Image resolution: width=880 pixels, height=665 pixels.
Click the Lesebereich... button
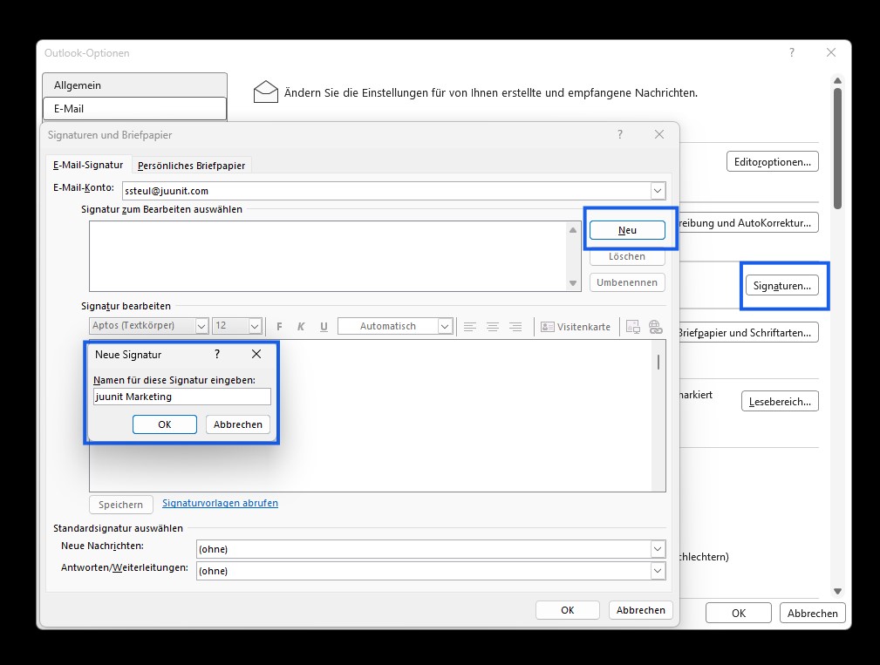[780, 402]
